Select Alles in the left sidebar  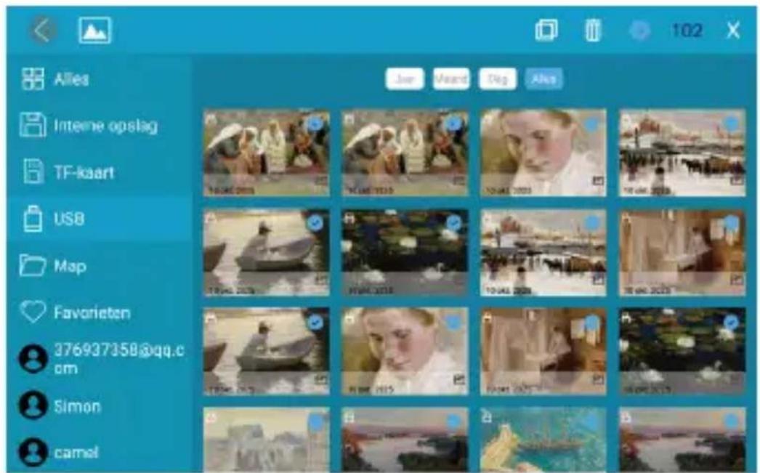click(x=100, y=79)
